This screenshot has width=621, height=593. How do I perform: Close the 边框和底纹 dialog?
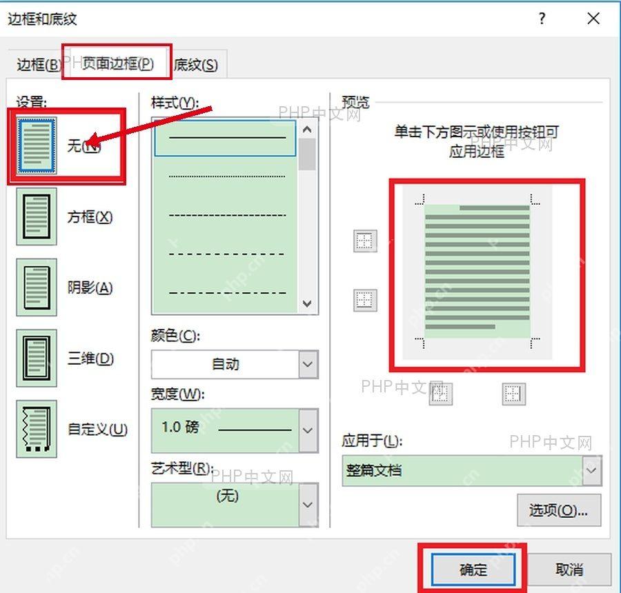tap(593, 18)
